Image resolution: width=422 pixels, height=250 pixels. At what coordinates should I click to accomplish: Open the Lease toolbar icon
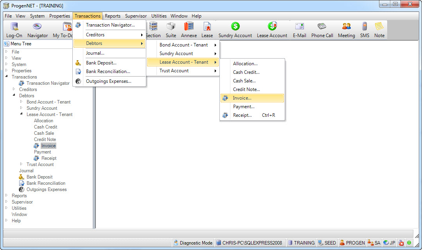point(207,26)
